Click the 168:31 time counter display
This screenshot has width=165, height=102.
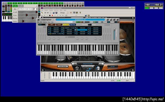(x=158, y=5)
